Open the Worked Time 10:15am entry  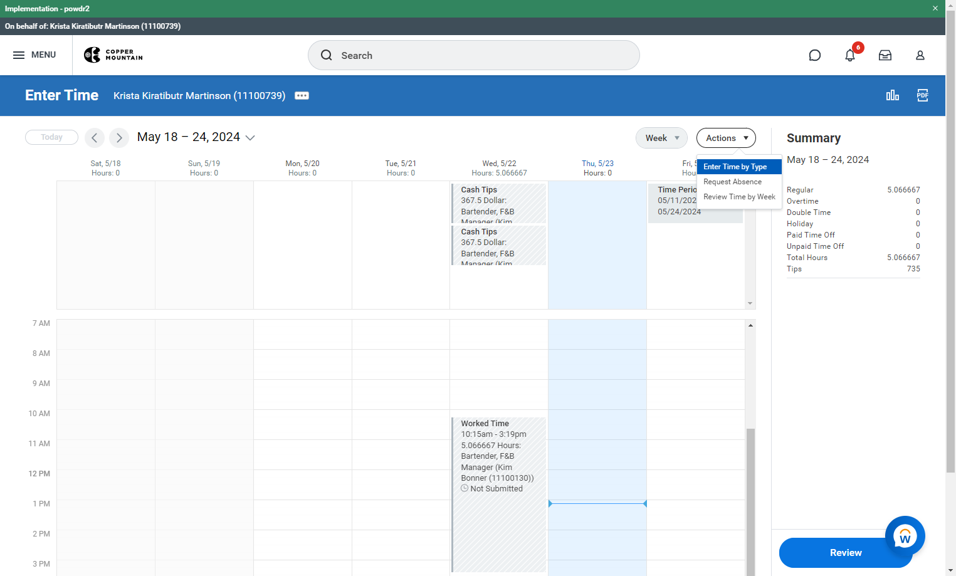499,495
